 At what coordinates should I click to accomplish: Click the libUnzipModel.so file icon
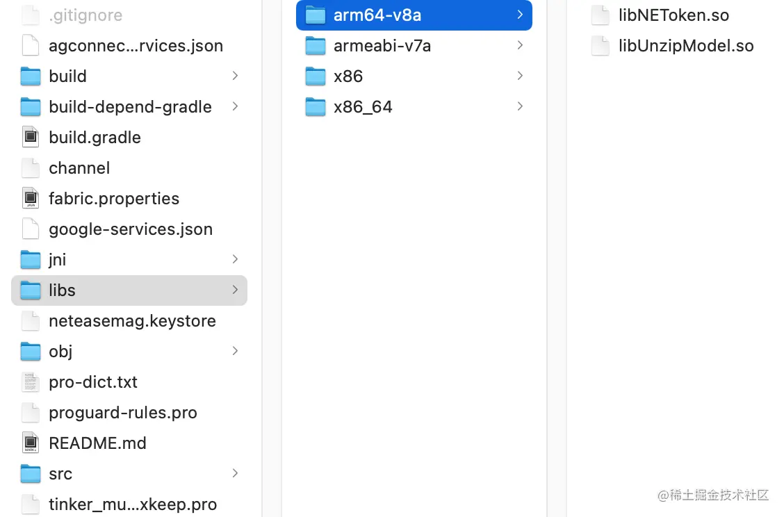pyautogui.click(x=600, y=46)
